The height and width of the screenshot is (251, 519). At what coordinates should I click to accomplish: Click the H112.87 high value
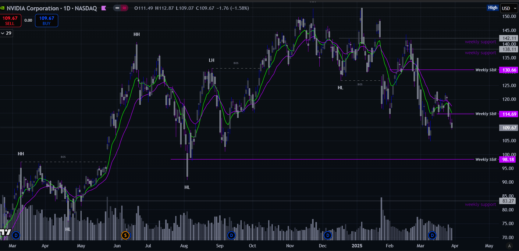click(x=164, y=8)
